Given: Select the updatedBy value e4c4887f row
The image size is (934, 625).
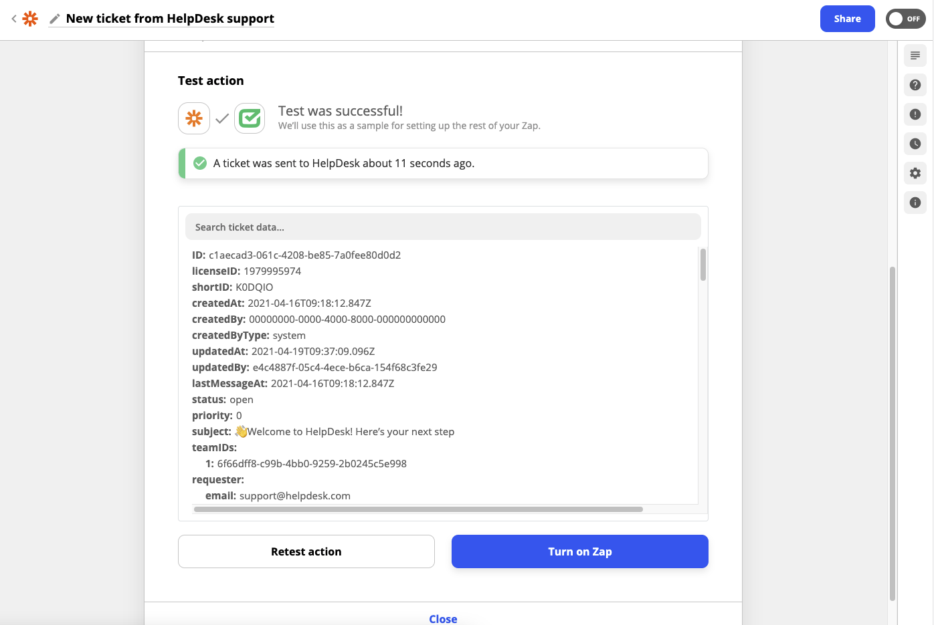Looking at the screenshot, I should (x=314, y=368).
